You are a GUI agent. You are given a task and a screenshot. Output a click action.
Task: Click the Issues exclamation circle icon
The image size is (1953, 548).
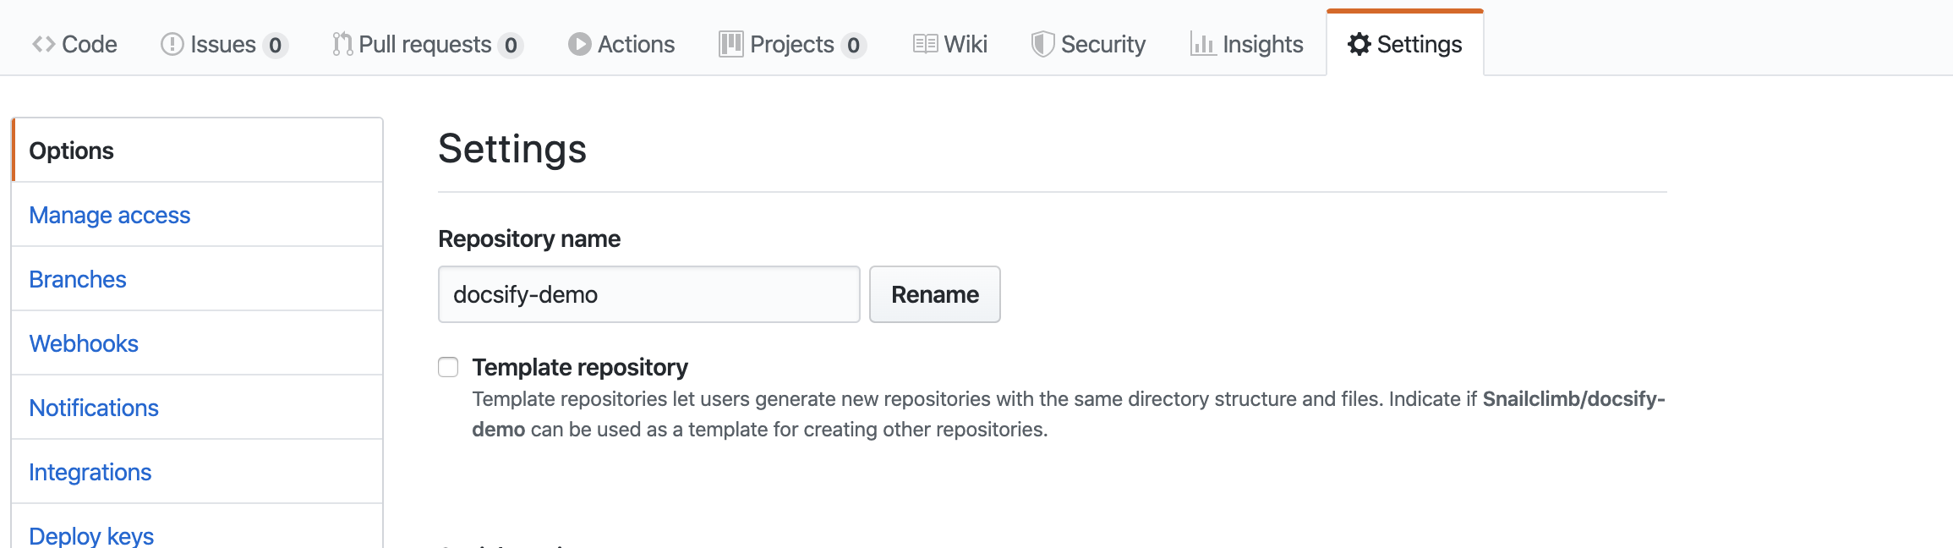click(172, 44)
